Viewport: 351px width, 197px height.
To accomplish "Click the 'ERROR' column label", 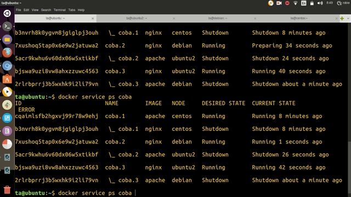I will pyautogui.click(x=26, y=109).
